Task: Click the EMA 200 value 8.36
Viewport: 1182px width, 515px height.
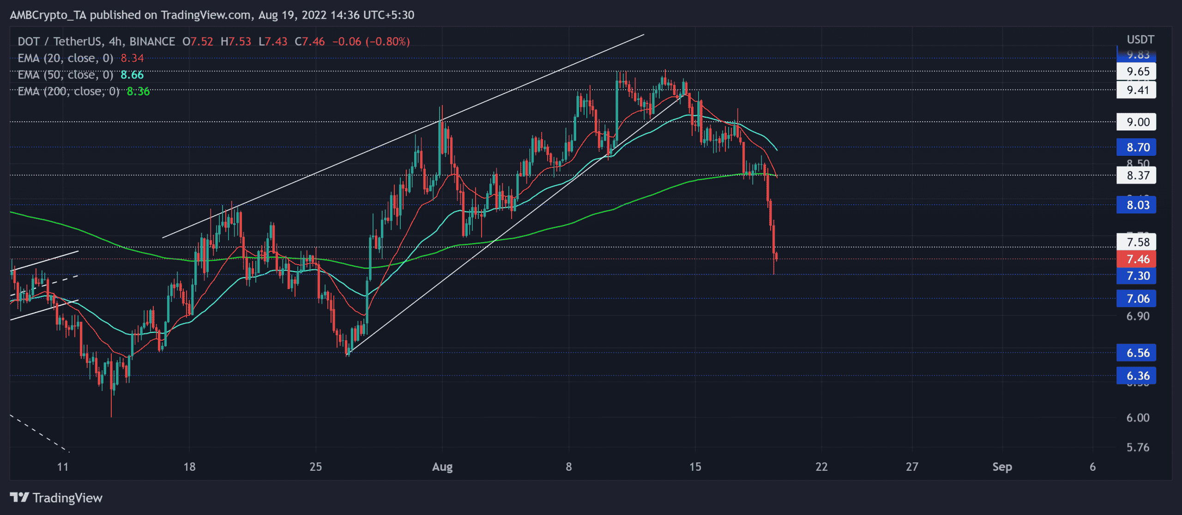Action: pyautogui.click(x=139, y=91)
